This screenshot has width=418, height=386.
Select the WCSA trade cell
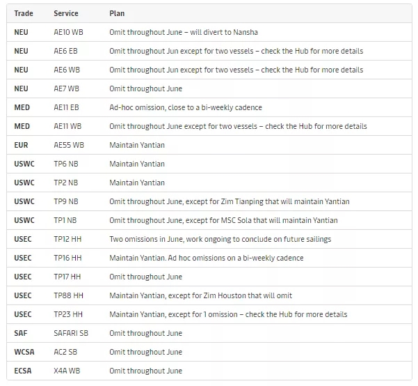(x=24, y=353)
